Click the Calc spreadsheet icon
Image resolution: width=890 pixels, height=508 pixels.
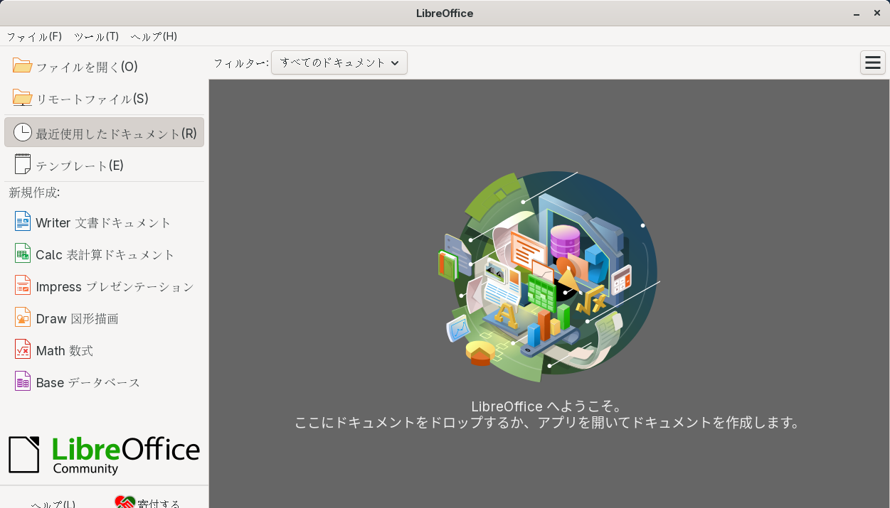(23, 254)
